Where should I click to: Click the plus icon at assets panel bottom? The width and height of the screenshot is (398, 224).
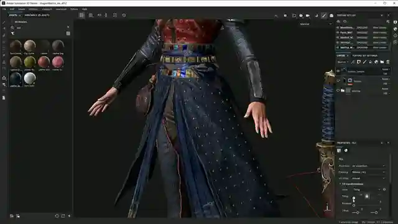(x=69, y=216)
